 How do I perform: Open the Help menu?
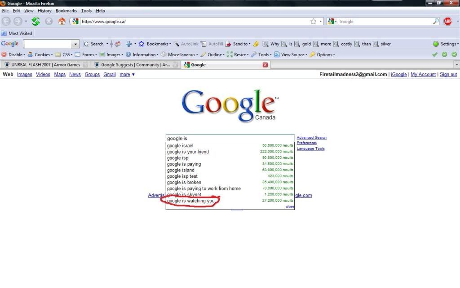[100, 11]
